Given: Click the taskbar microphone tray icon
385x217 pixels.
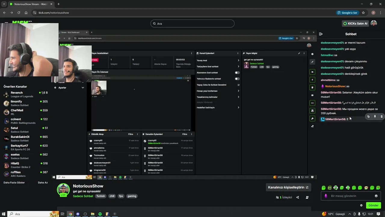Looking at the screenshot, I should tap(359, 214).
